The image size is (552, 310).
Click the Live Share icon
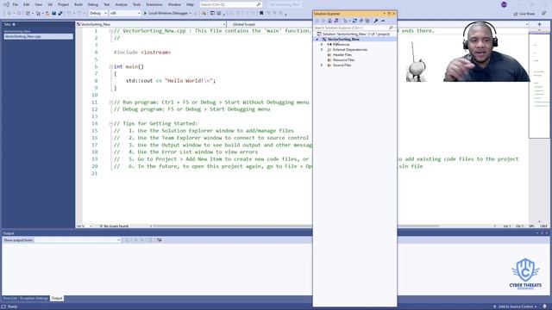click(x=516, y=14)
